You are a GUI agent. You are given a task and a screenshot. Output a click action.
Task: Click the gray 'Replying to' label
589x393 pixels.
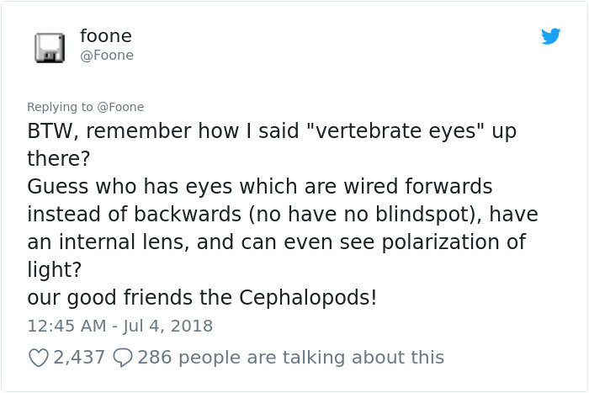pos(60,107)
